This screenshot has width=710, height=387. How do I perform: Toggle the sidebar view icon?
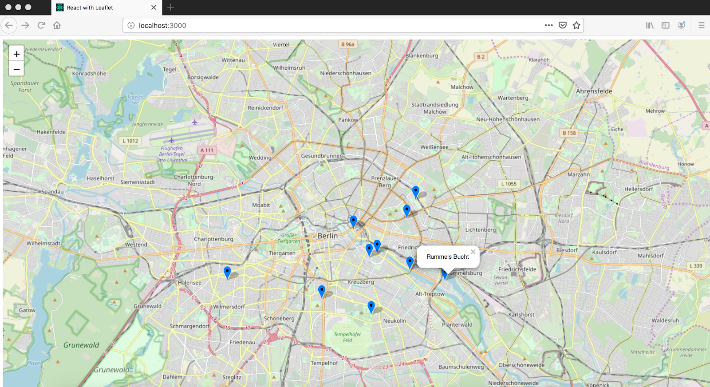665,25
